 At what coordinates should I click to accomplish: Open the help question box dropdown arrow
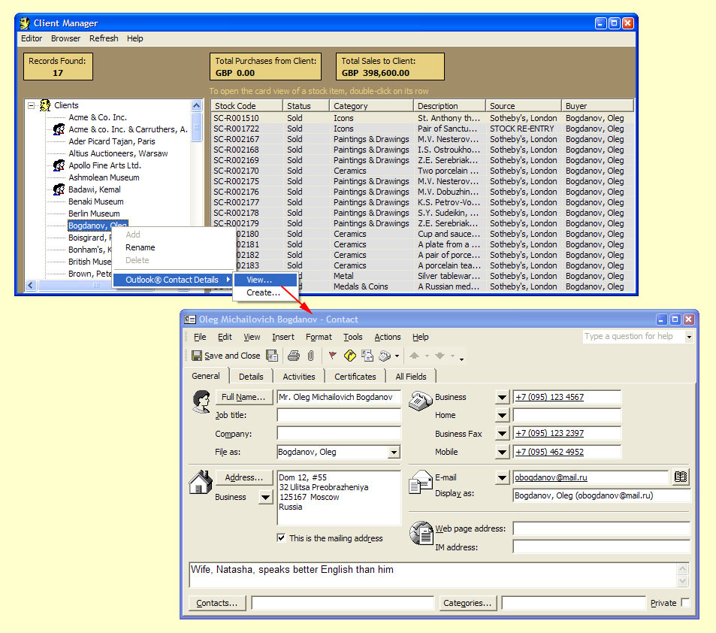(689, 337)
